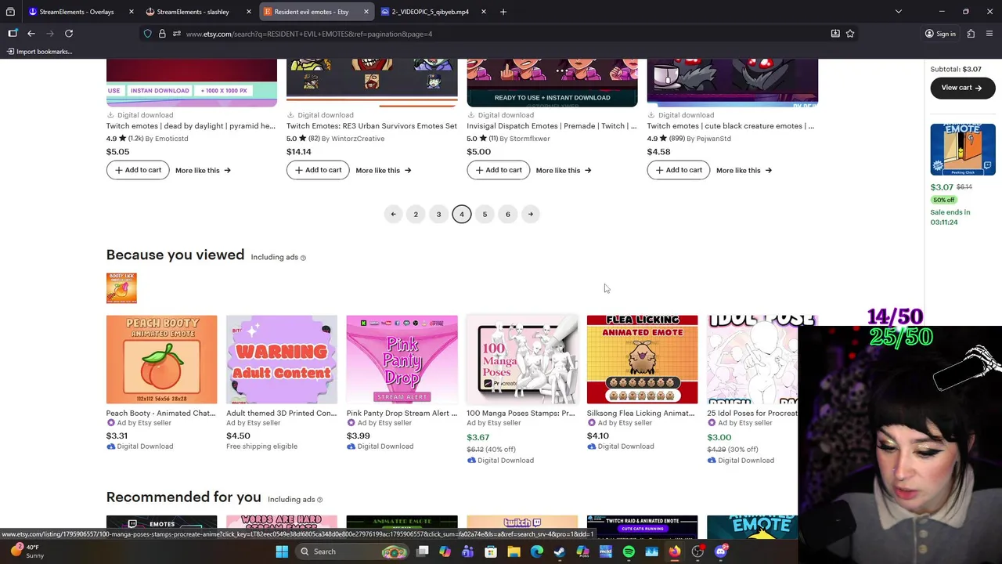Open Windows Start menu
Viewport: 1002px width, 564px height.
point(282,551)
